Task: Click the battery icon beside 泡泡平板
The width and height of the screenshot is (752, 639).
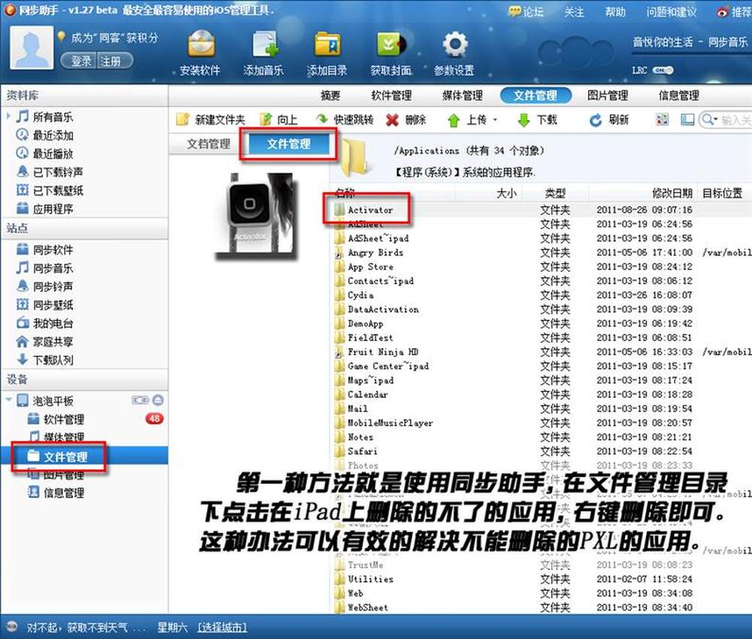Action: pyautogui.click(x=141, y=400)
